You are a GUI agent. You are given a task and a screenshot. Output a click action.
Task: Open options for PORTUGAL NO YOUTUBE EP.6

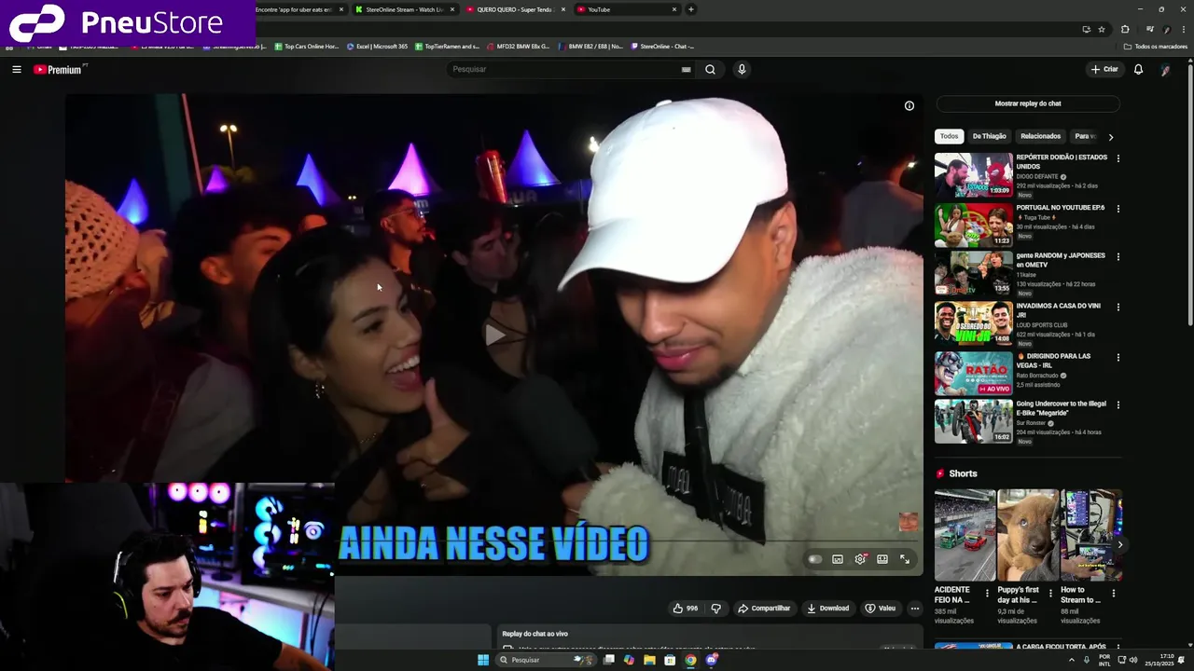pyautogui.click(x=1118, y=209)
